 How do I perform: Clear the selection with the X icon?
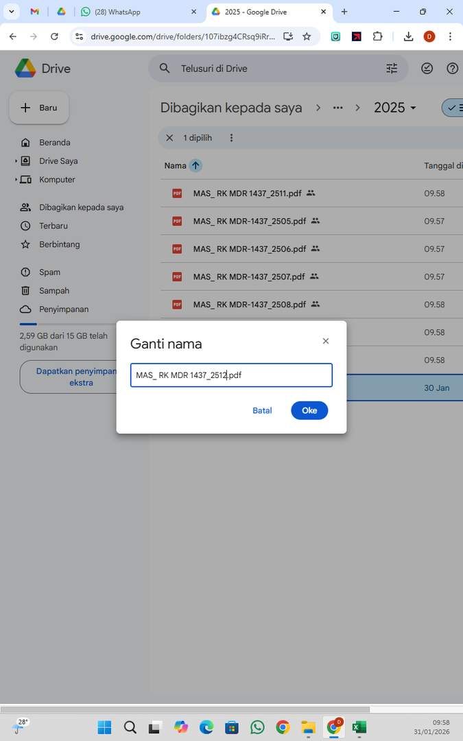pyautogui.click(x=169, y=138)
